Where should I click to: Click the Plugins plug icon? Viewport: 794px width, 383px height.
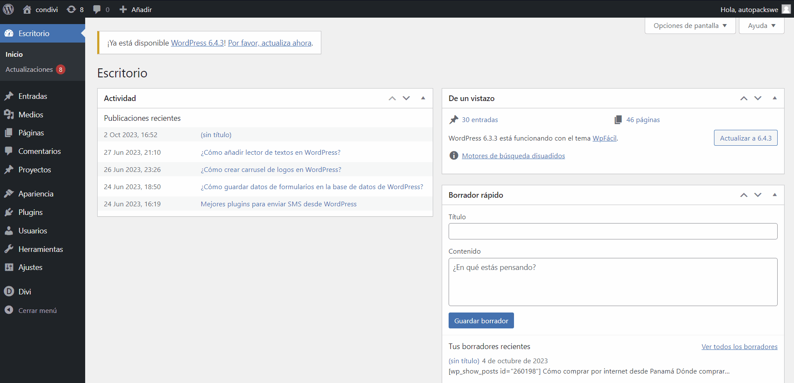click(9, 212)
